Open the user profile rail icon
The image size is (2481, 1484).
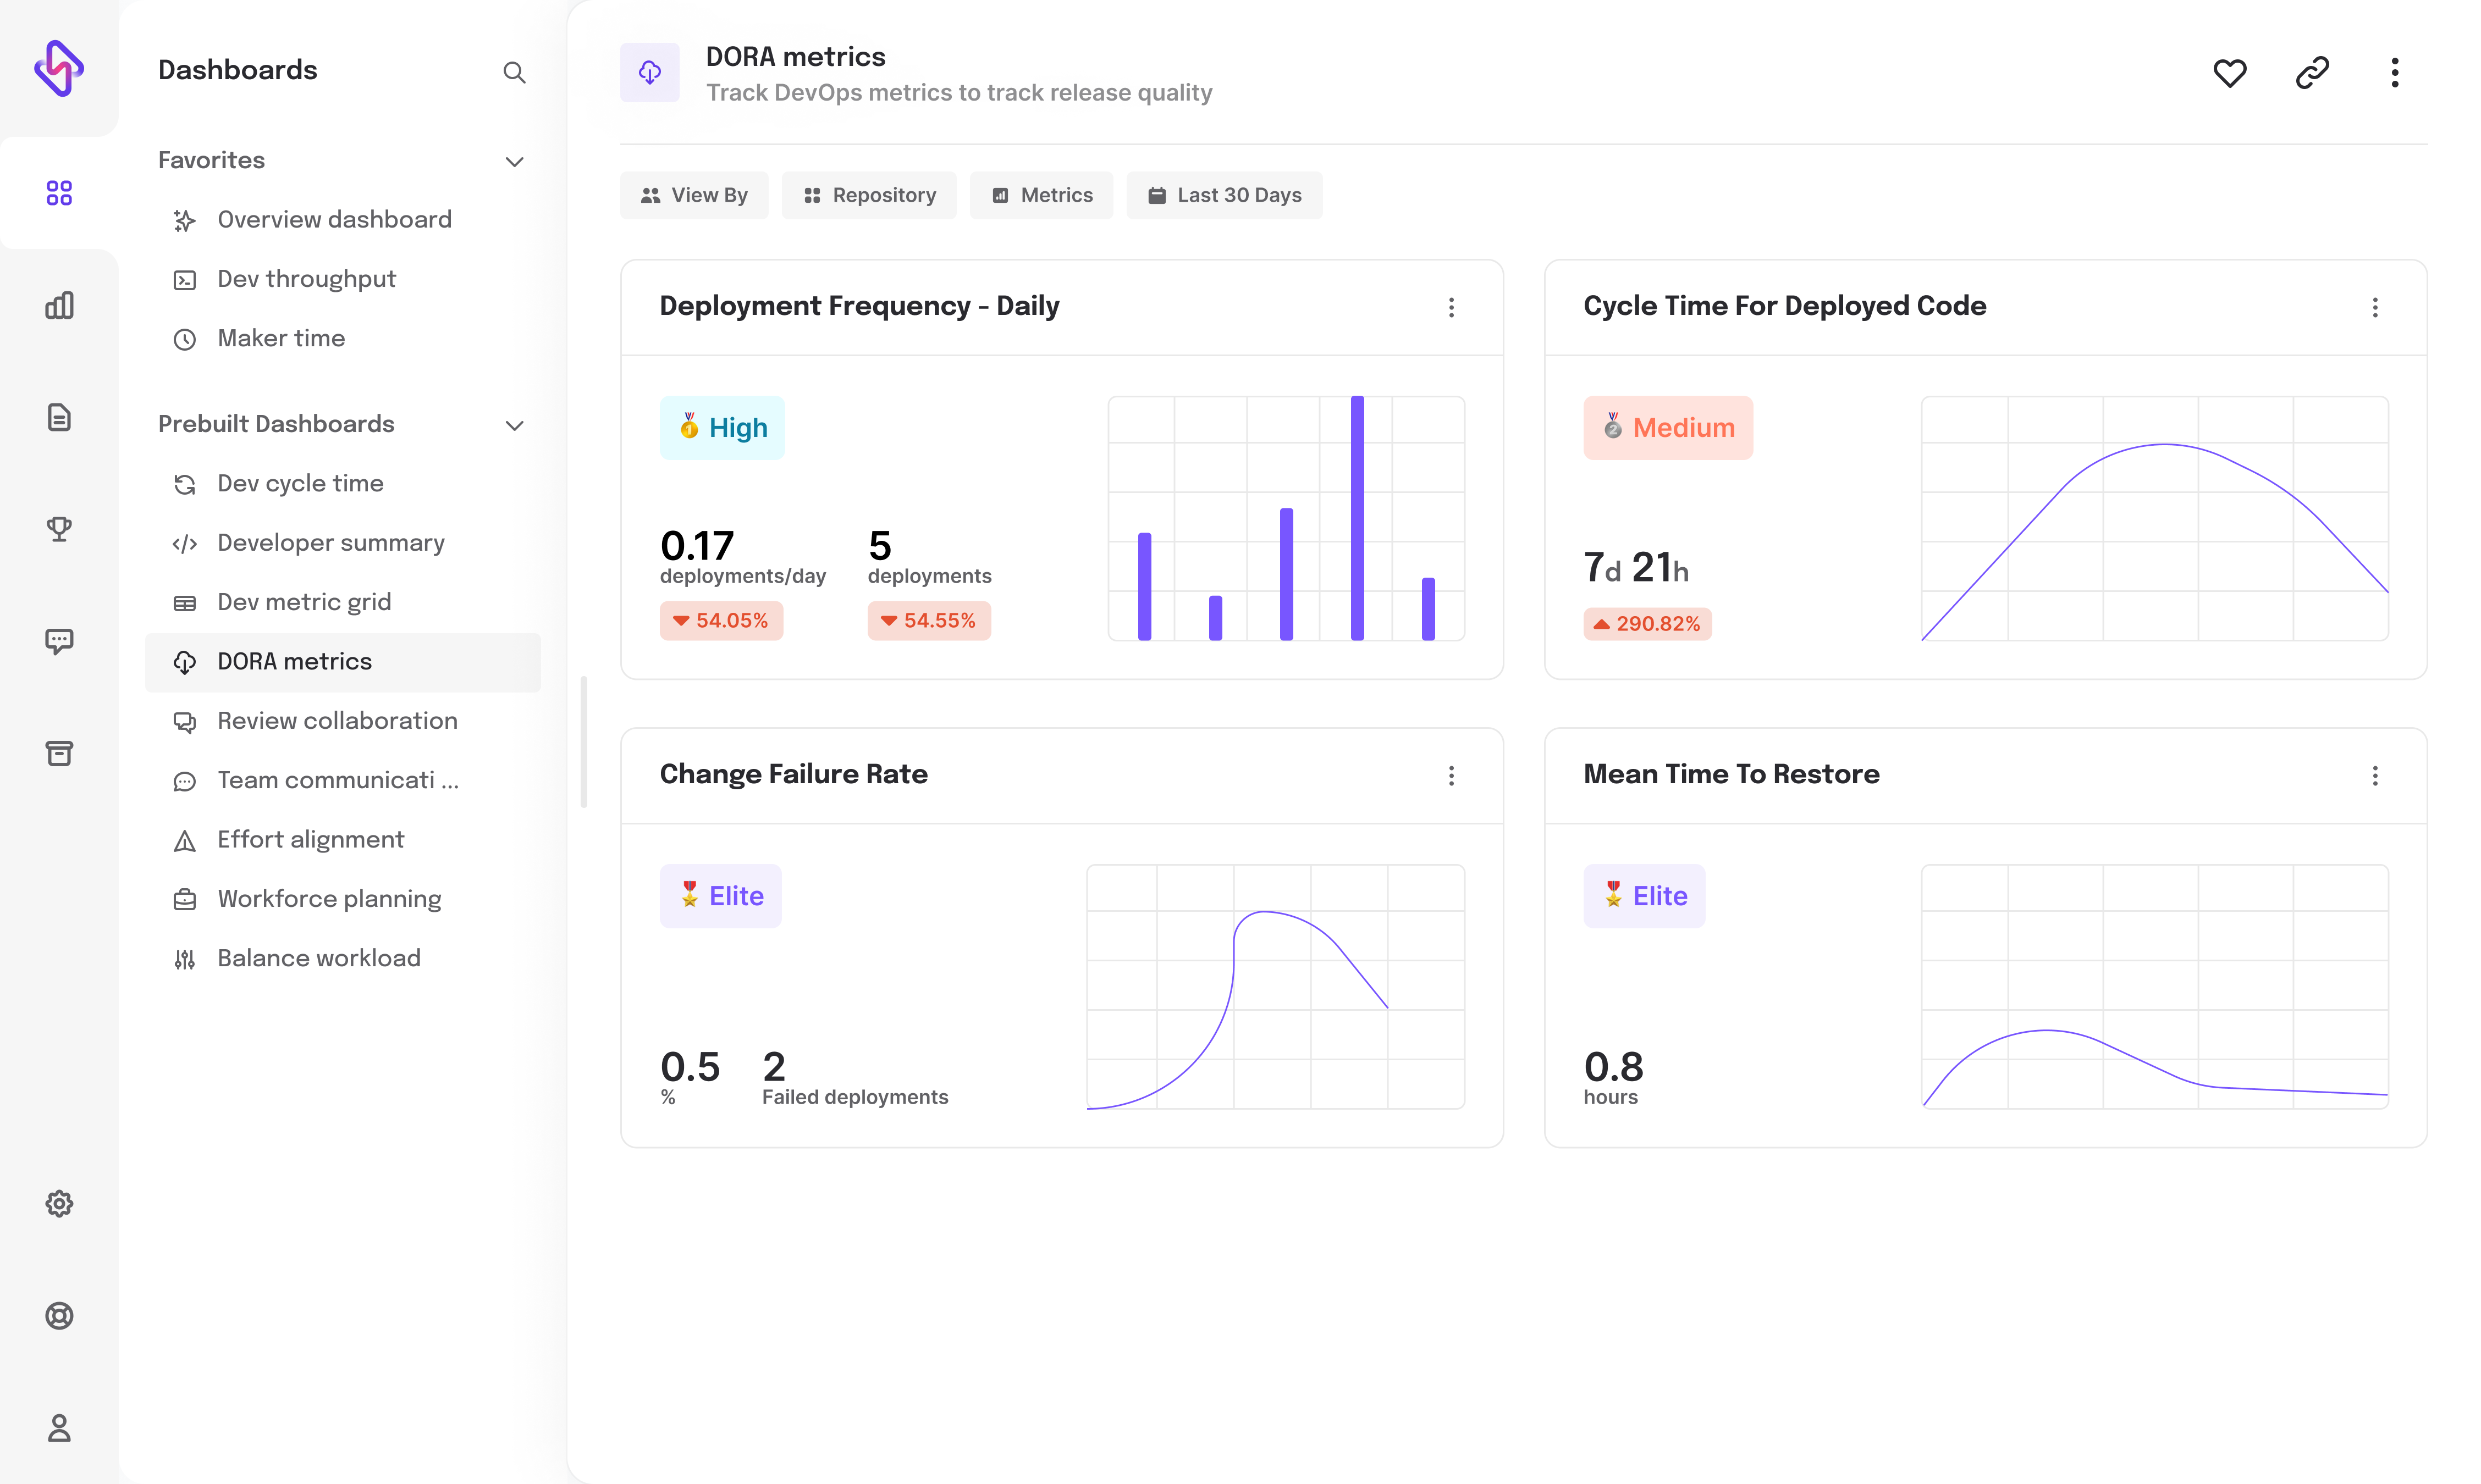coord(59,1427)
